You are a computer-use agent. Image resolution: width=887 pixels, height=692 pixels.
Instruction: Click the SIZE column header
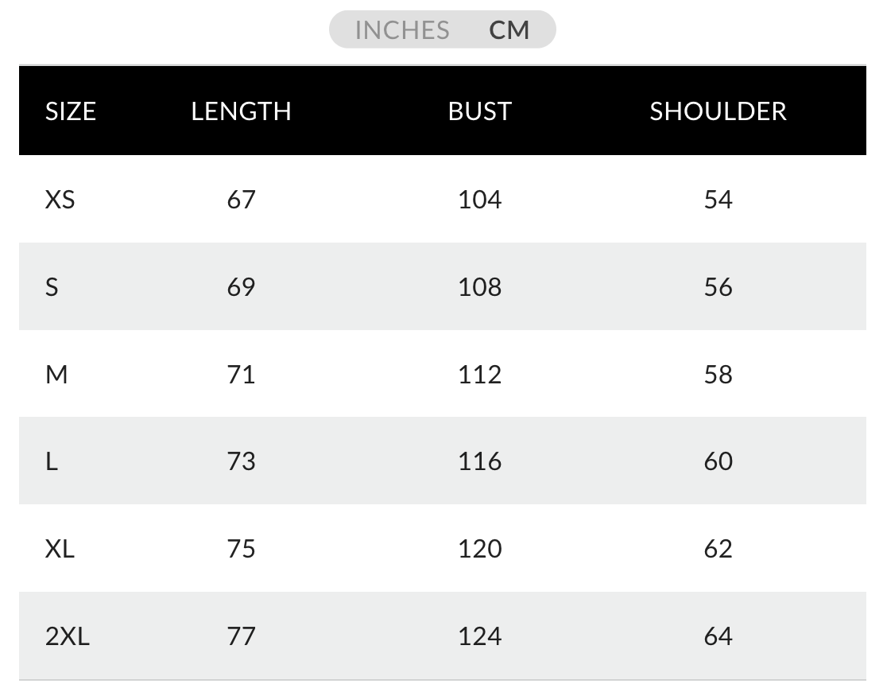pyautogui.click(x=71, y=111)
